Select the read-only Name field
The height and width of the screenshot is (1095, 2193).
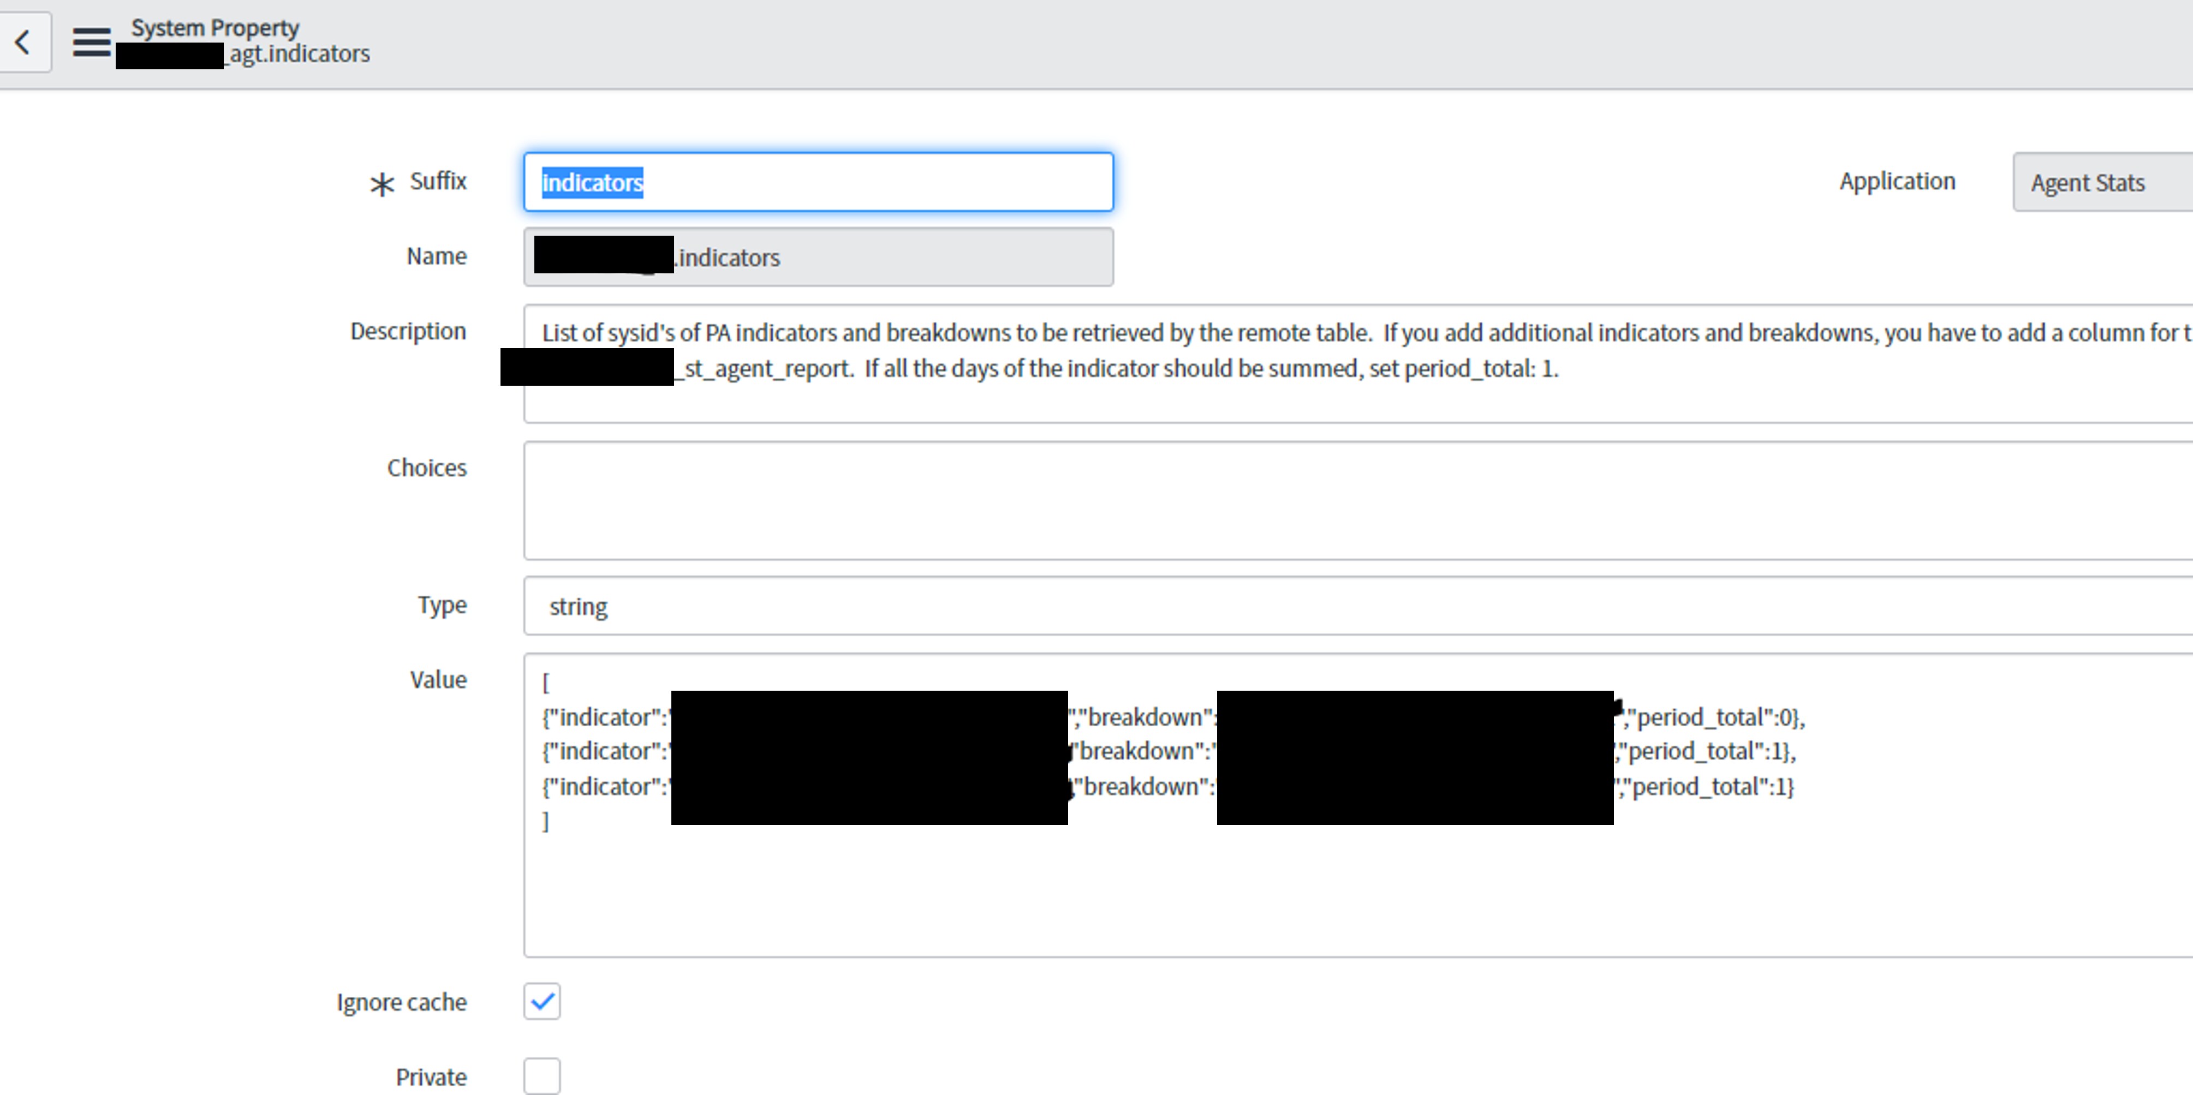pyautogui.click(x=818, y=257)
